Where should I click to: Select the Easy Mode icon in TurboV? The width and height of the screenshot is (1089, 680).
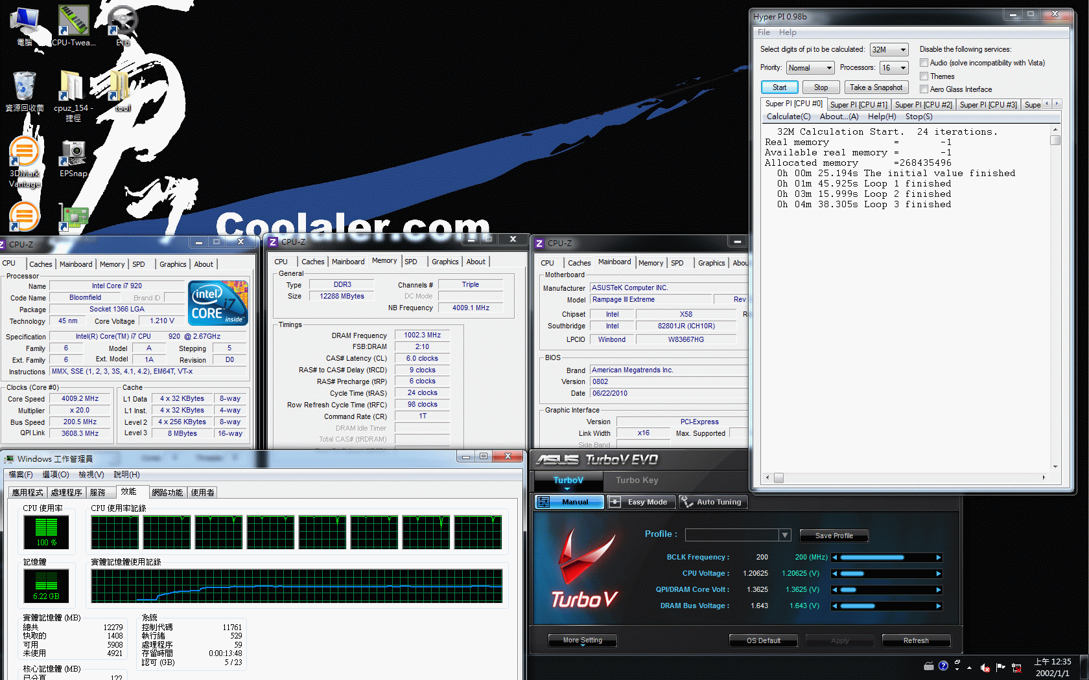(x=615, y=502)
